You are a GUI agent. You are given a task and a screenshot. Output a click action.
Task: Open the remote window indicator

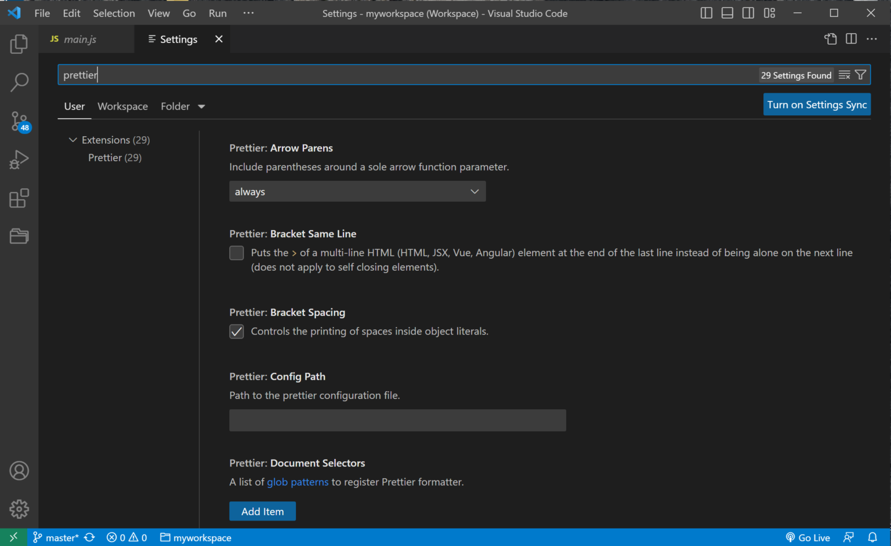tap(13, 537)
